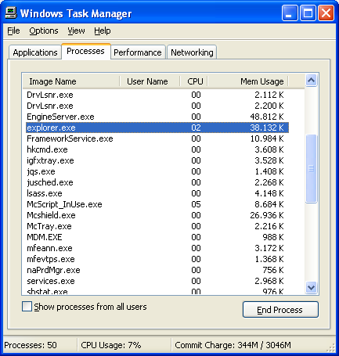Click the 26.936 K memory value
Image resolution: width=339 pixels, height=356 pixels.
click(x=267, y=215)
